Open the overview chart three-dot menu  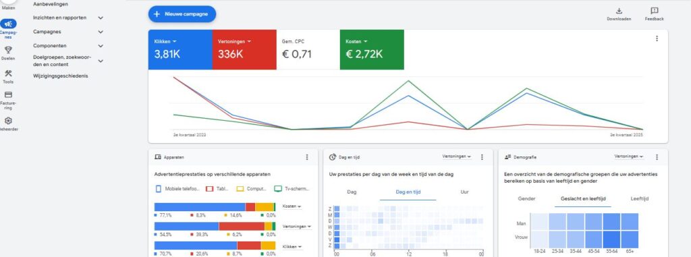[x=657, y=38]
